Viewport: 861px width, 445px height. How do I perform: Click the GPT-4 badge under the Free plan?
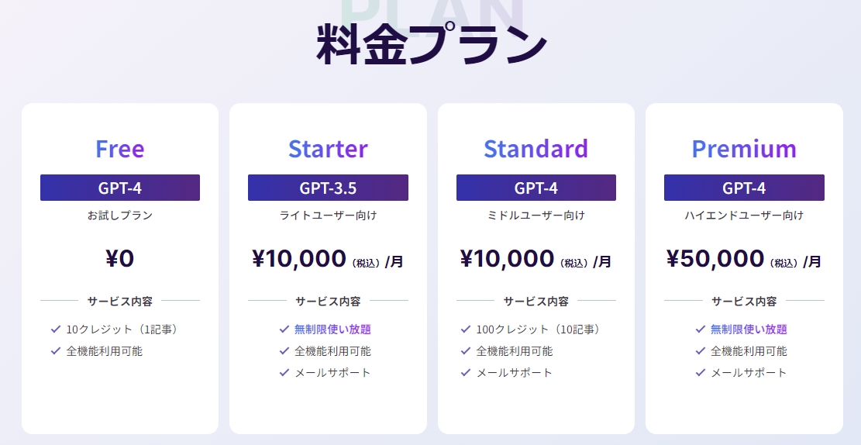[x=120, y=188]
